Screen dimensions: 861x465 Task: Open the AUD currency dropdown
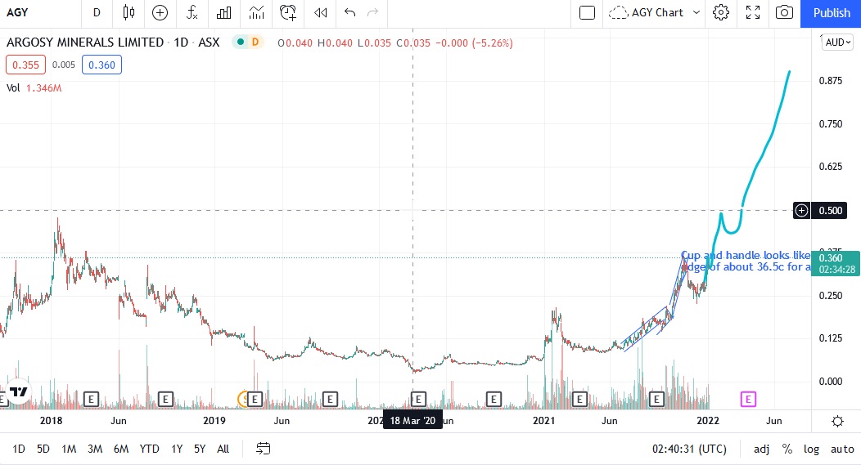click(x=838, y=42)
